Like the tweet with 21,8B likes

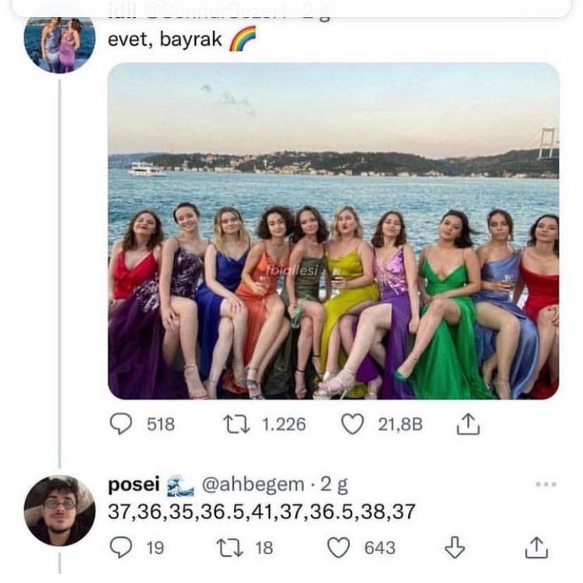tap(354, 424)
